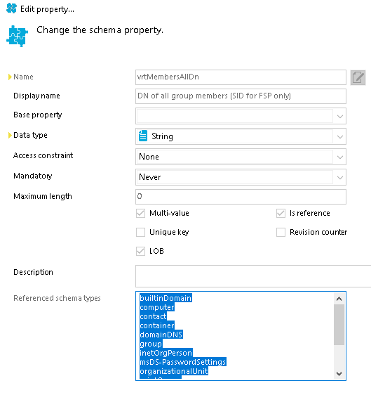Toggle the Multi-value checkbox
This screenshot has height=395, width=371.
[x=140, y=213]
